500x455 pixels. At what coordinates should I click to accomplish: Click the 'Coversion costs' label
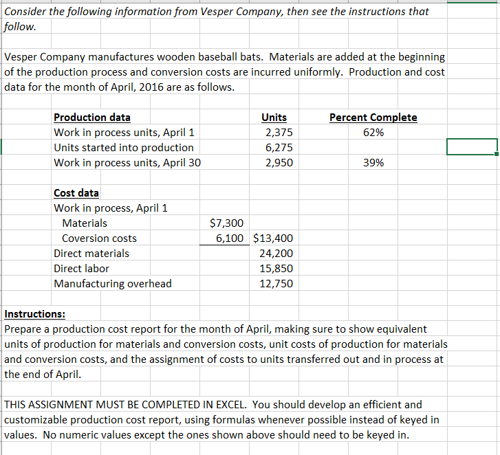coord(99,238)
